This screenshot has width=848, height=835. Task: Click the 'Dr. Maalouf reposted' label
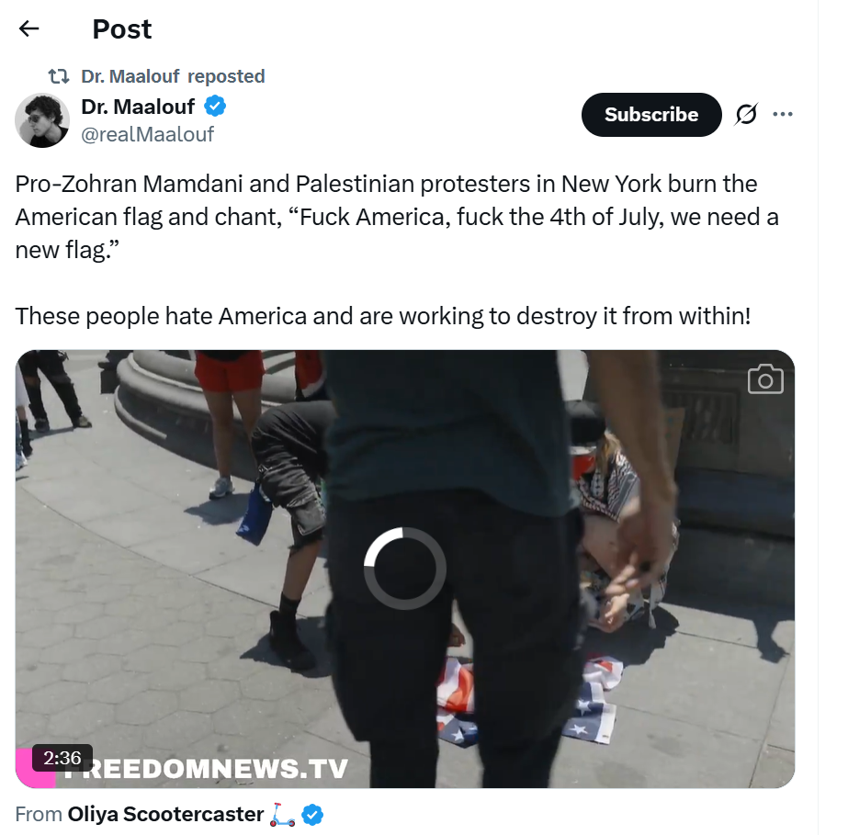[173, 76]
